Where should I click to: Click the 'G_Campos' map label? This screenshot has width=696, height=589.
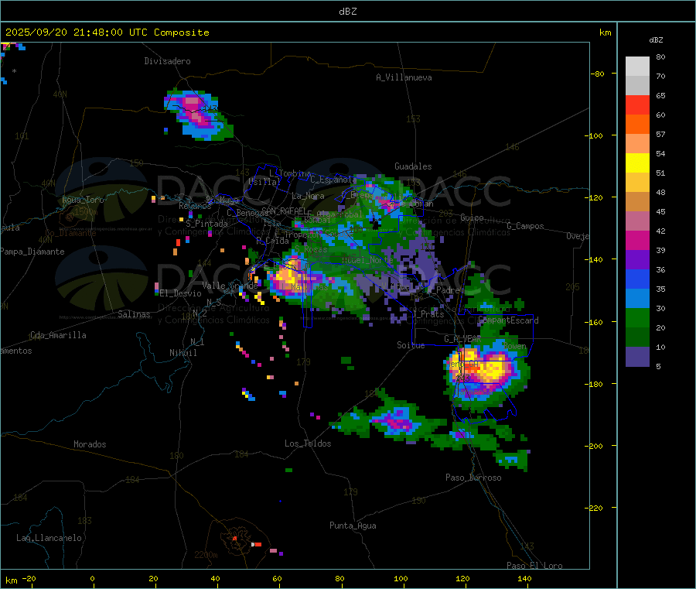point(525,226)
